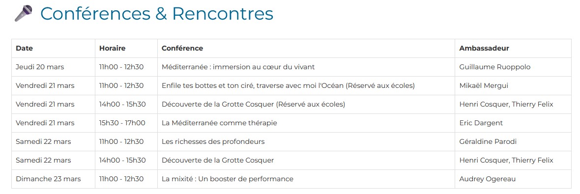Select the Date column header
580x194 pixels.
tap(25, 48)
